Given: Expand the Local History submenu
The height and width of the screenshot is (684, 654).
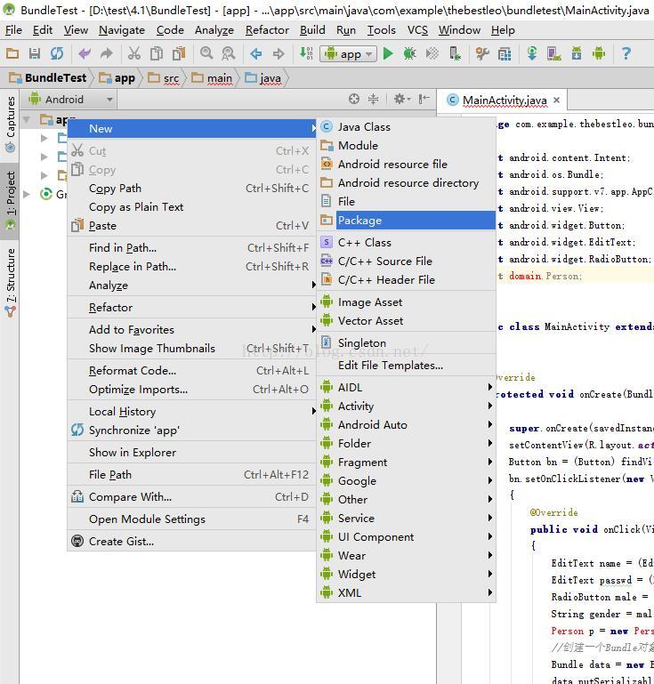Looking at the screenshot, I should (192, 411).
